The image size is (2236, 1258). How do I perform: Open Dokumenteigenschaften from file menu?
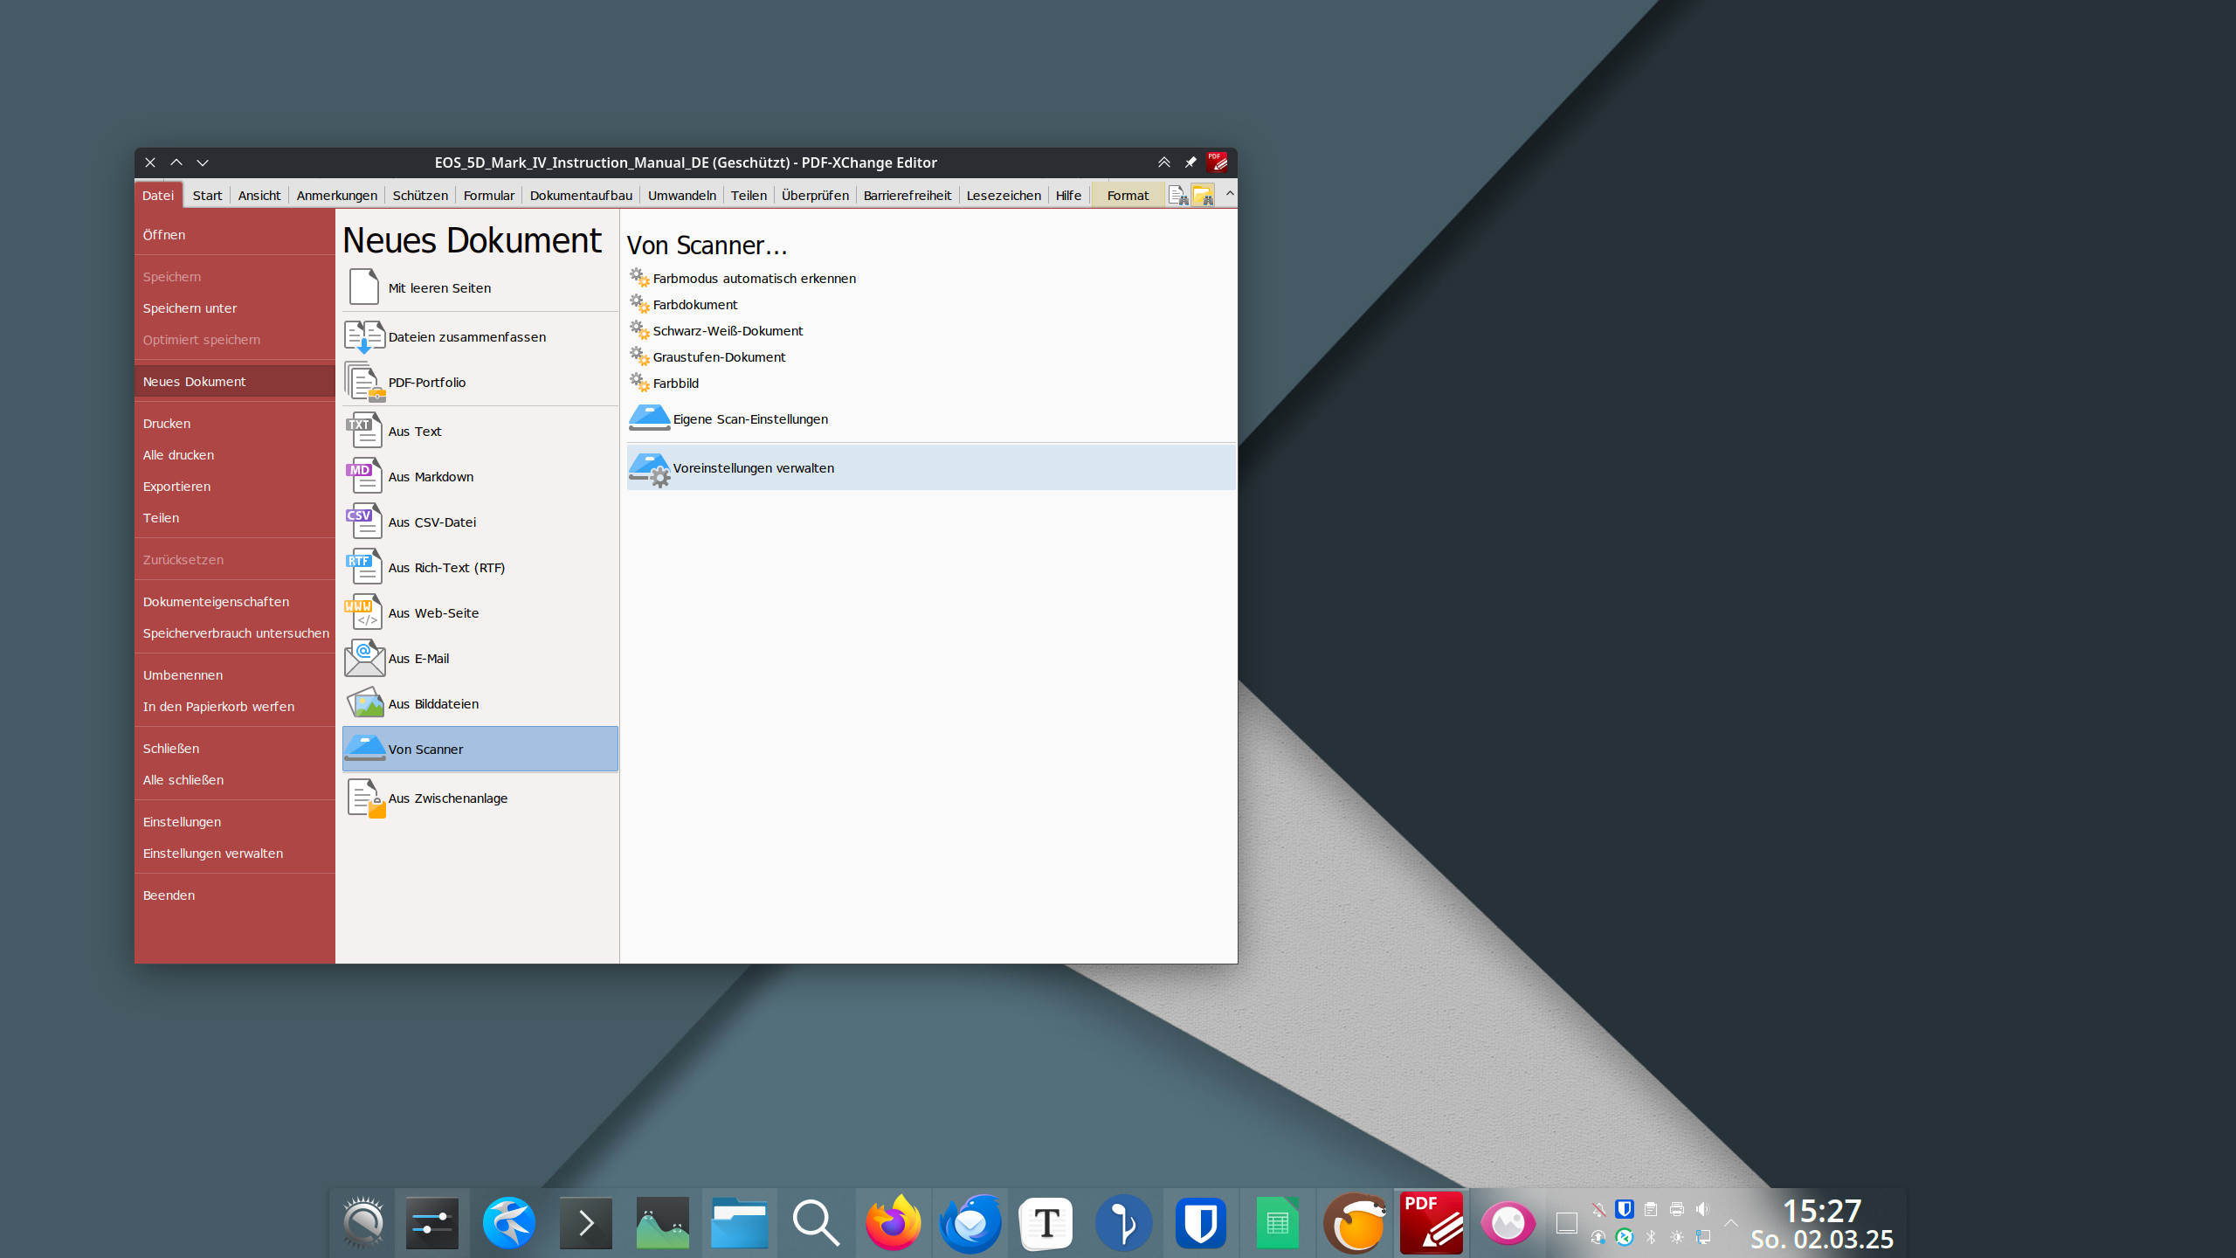pyautogui.click(x=216, y=601)
